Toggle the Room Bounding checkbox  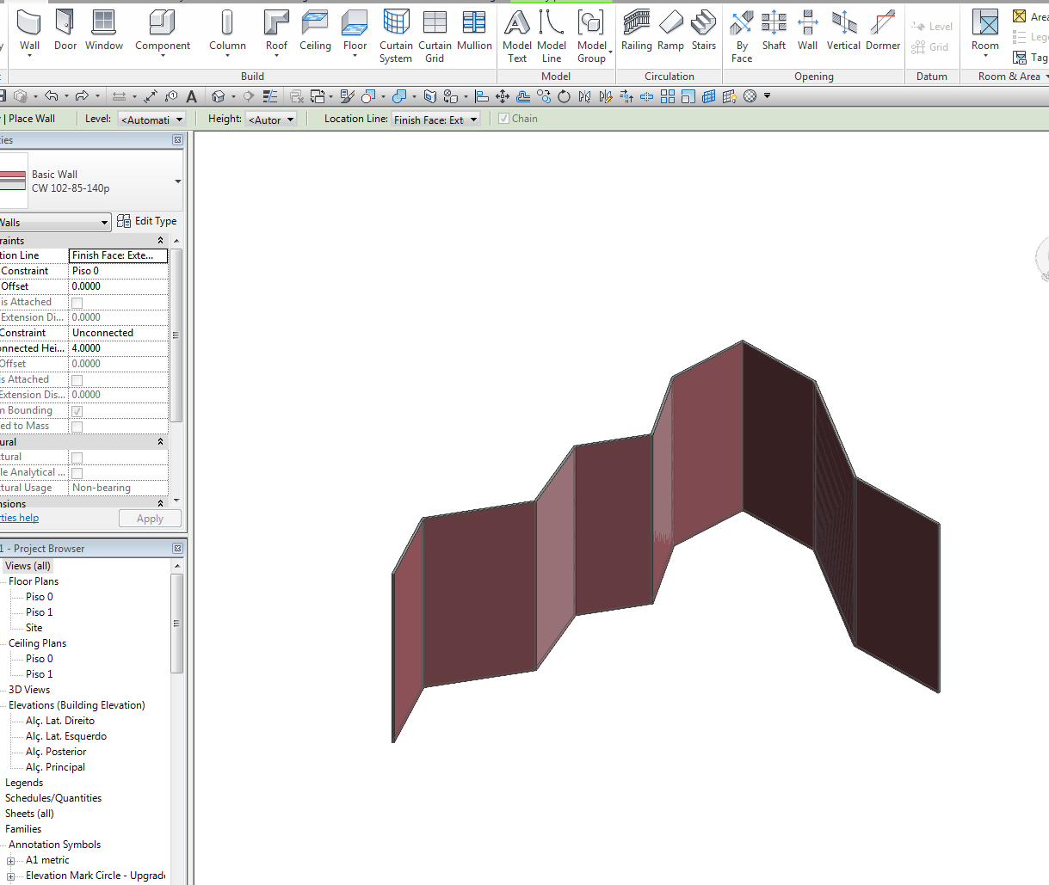(77, 411)
